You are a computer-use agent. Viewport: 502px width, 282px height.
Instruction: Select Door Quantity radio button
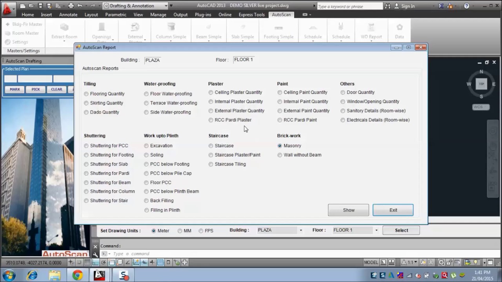(x=343, y=92)
